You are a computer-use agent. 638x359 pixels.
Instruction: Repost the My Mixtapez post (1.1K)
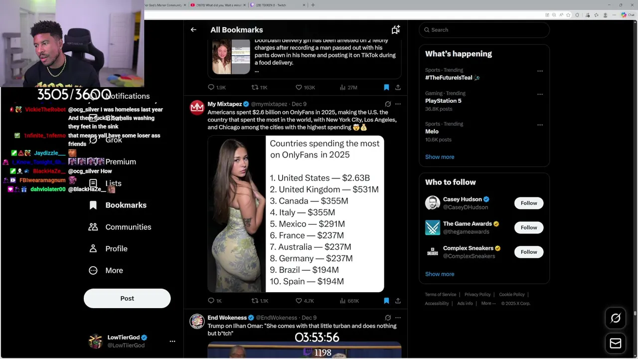coord(260,301)
